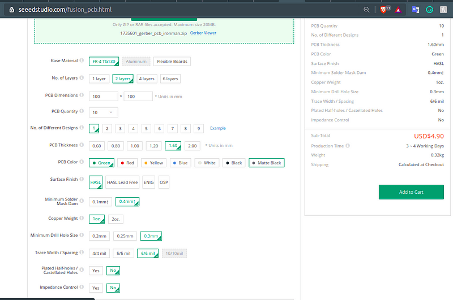Select 2oz. copper weight

pos(116,219)
